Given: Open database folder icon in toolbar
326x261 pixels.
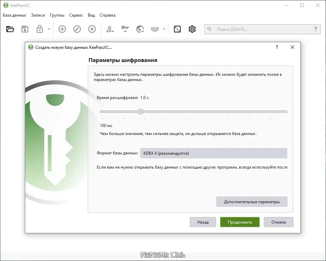Looking at the screenshot, I should 10,29.
